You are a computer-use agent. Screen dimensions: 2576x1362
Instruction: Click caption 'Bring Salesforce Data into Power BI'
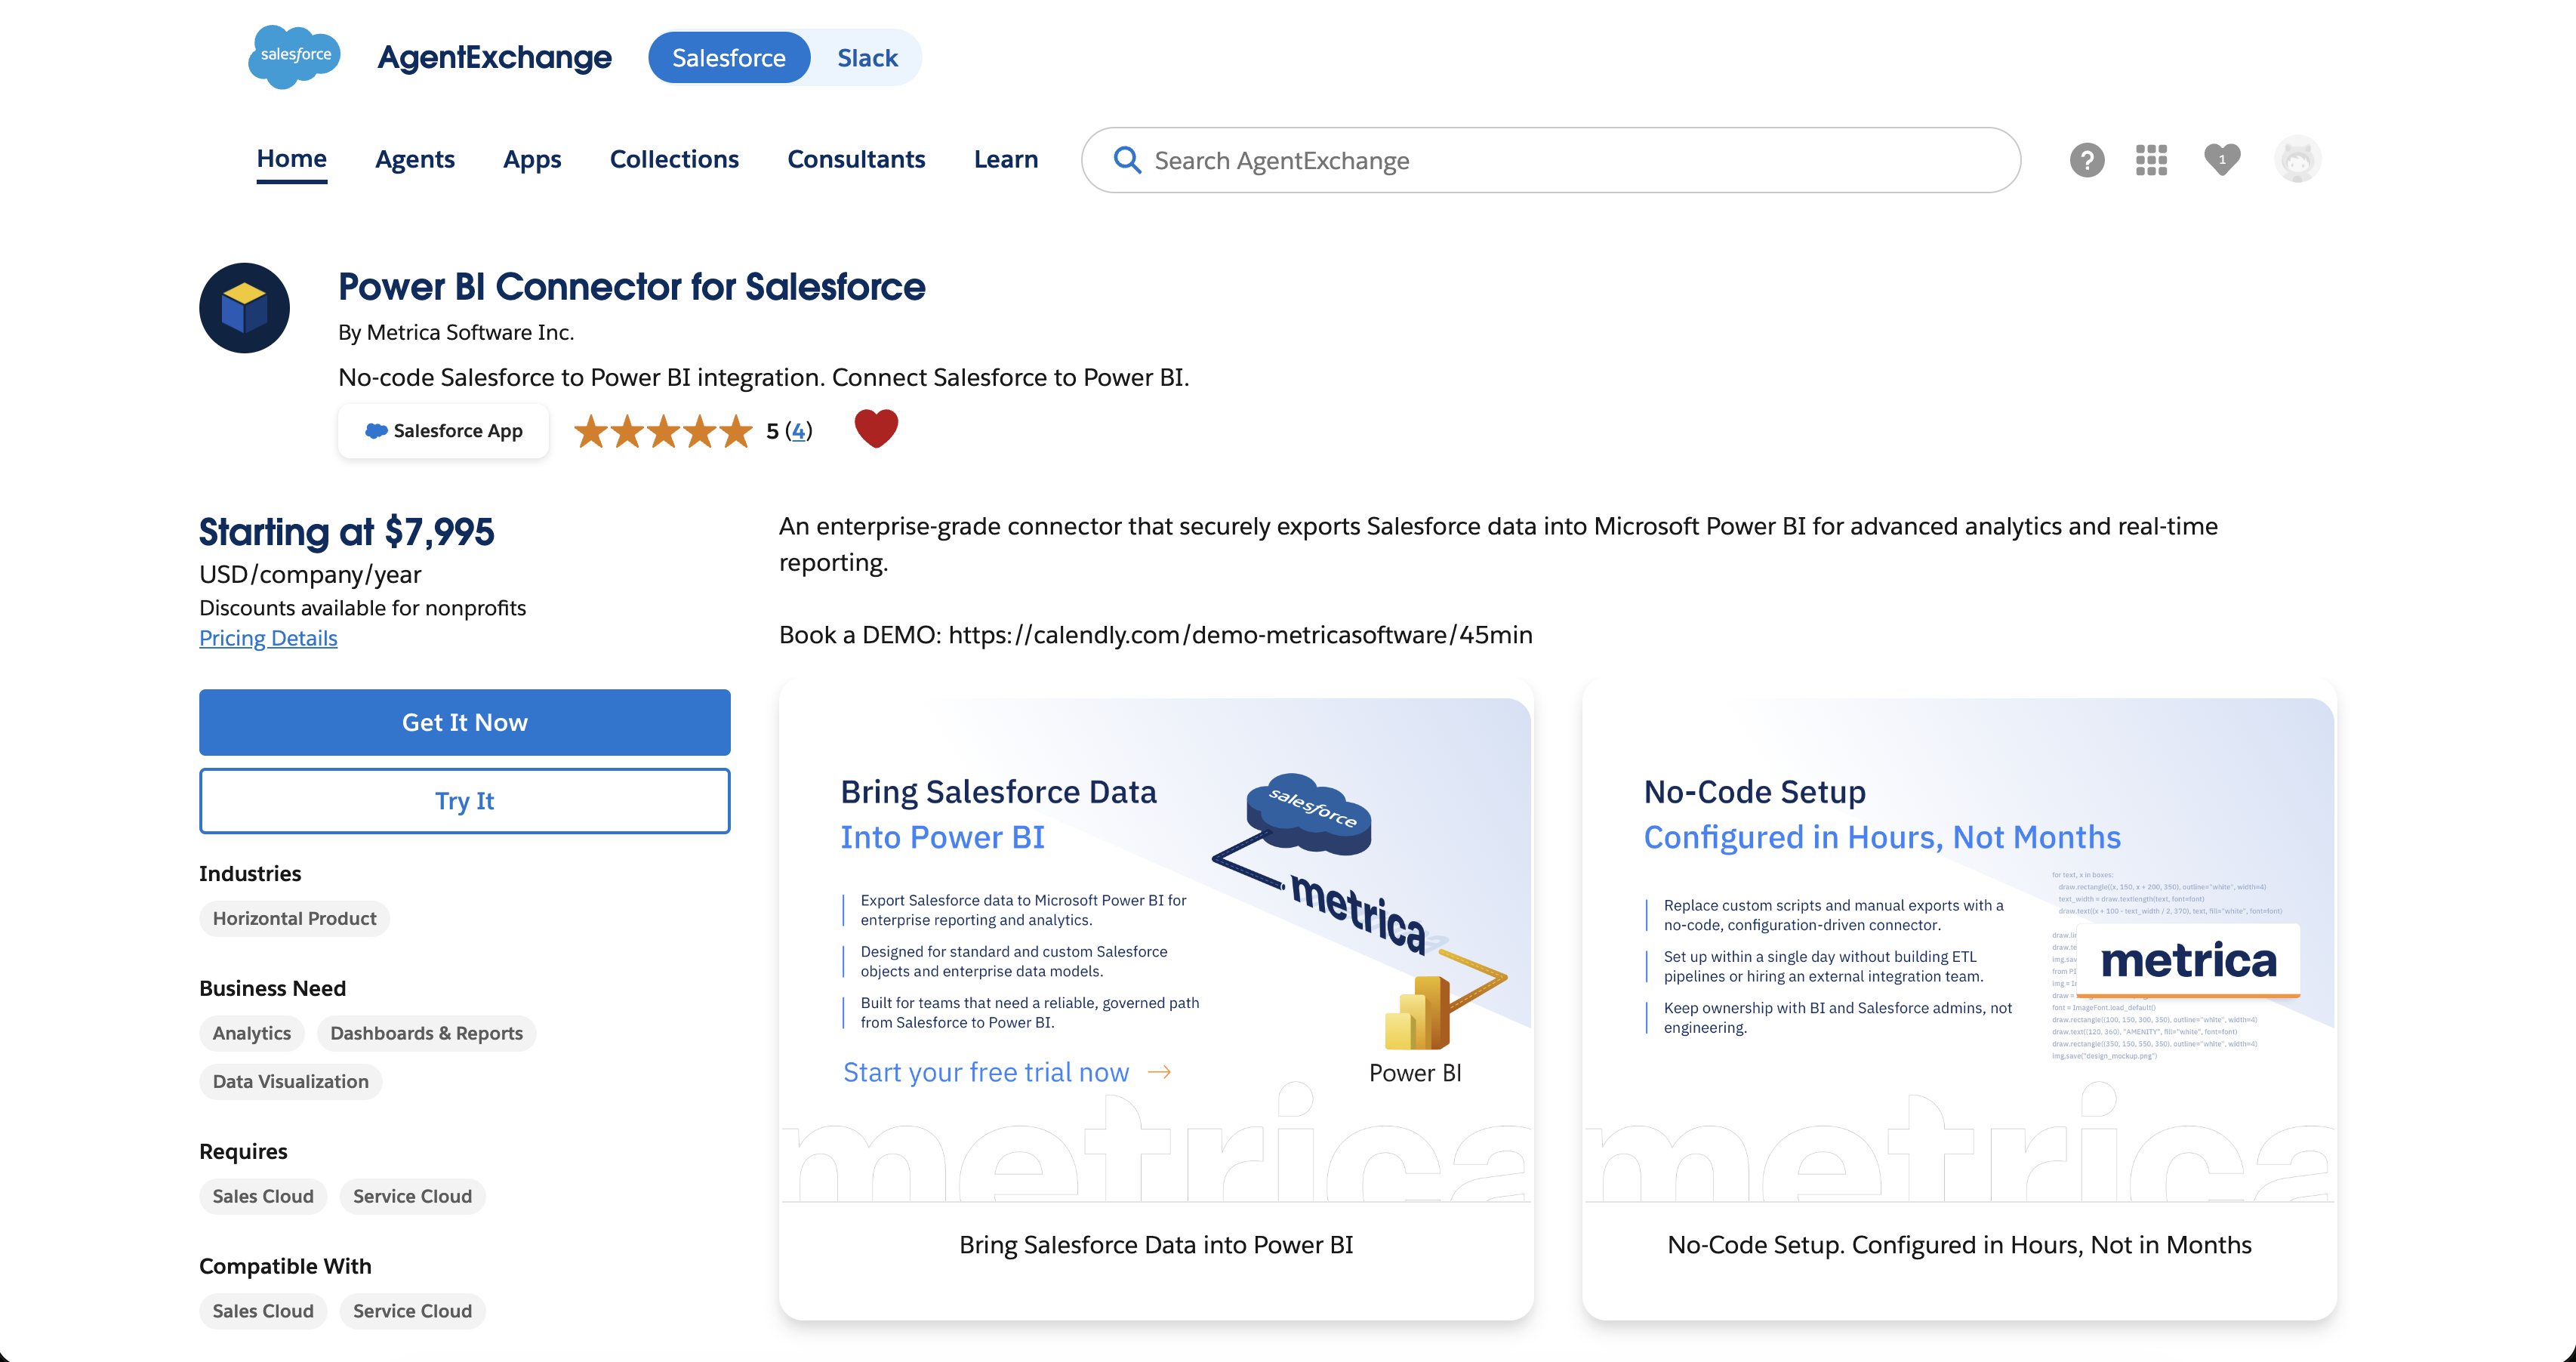click(1156, 1245)
